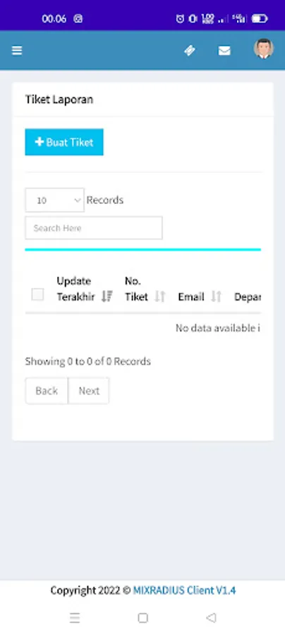
Task: Click the Buat Tiket button
Action: [x=64, y=142]
